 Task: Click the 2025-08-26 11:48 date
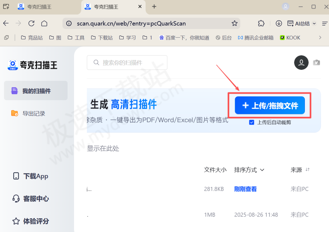(x=256, y=215)
